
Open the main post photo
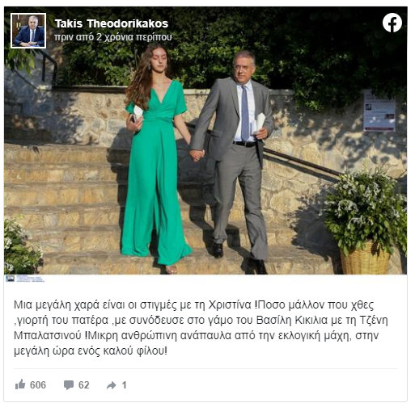(205, 141)
